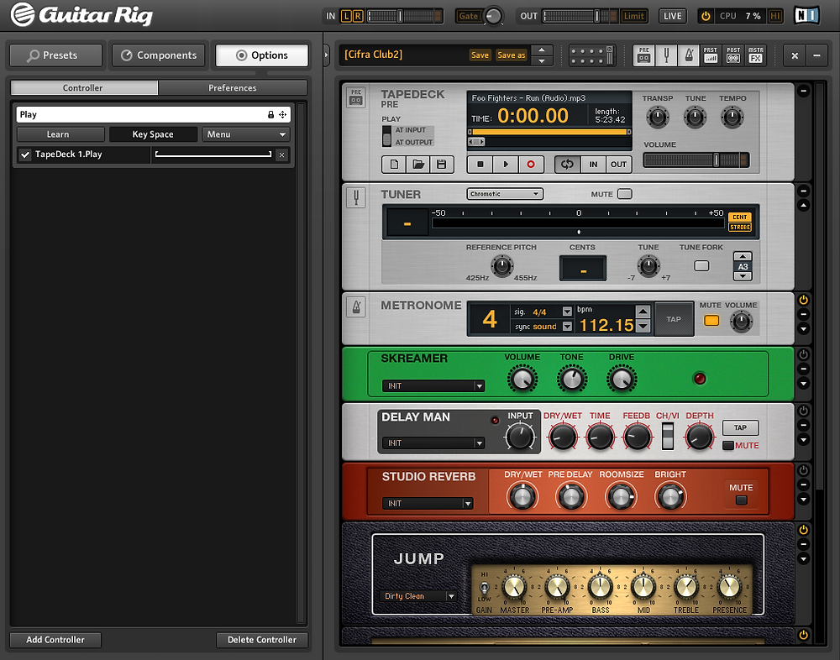The height and width of the screenshot is (660, 840).
Task: Click the Guitar Rig logo
Action: pos(81,15)
